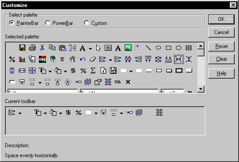Select the Save floppy disk icon
The image size is (239, 162).
[x=22, y=48]
